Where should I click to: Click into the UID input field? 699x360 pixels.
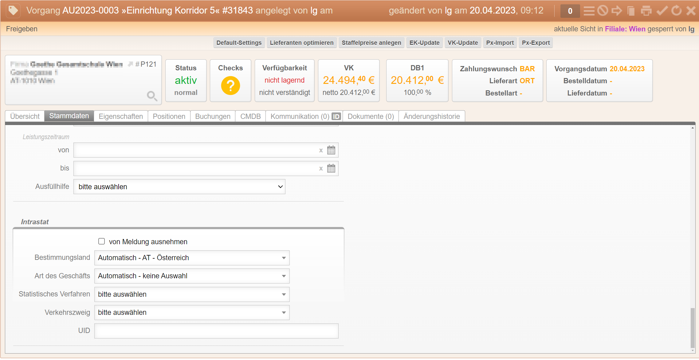pos(216,331)
